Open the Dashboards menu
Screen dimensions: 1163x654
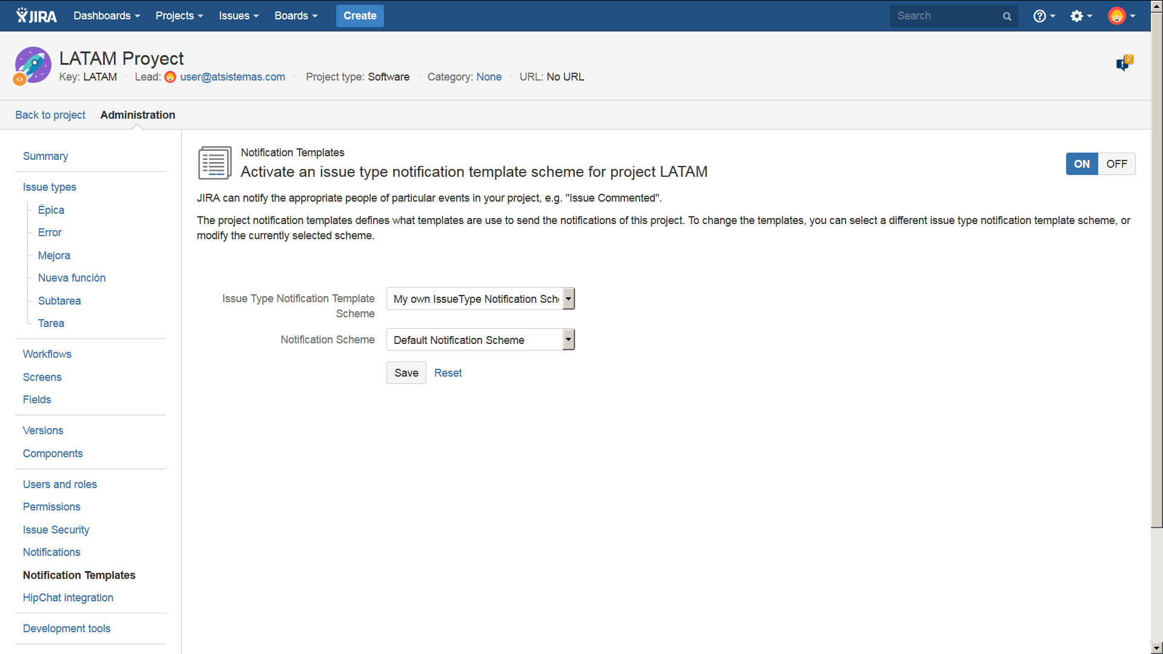[107, 16]
